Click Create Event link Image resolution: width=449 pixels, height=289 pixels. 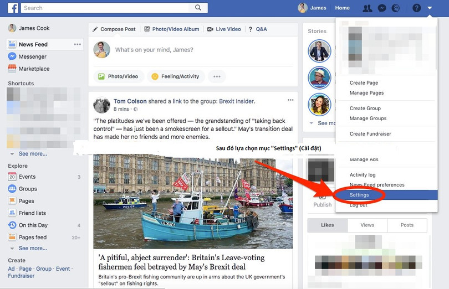click(63, 269)
